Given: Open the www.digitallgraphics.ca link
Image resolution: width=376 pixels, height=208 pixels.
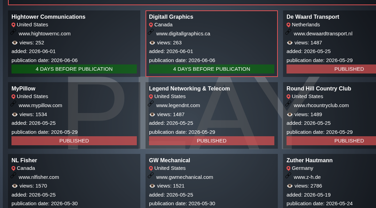Looking at the screenshot, I should coord(183,34).
